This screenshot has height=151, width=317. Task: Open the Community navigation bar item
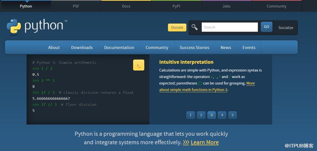pos(157,48)
